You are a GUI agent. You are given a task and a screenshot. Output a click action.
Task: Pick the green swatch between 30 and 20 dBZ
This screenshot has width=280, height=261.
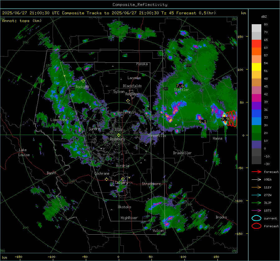tap(256, 129)
